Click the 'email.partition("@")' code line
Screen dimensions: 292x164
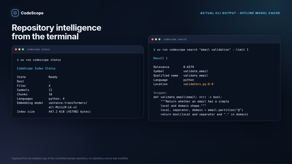tap(202, 110)
